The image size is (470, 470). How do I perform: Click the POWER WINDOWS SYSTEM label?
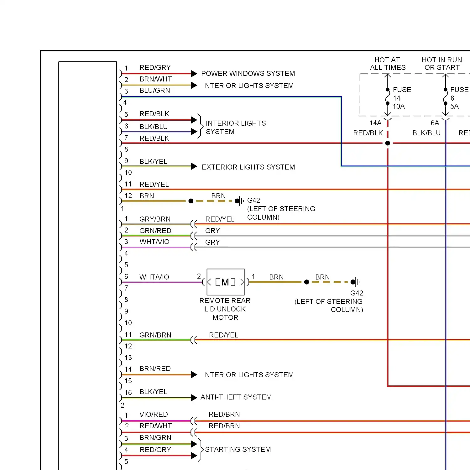pos(248,73)
